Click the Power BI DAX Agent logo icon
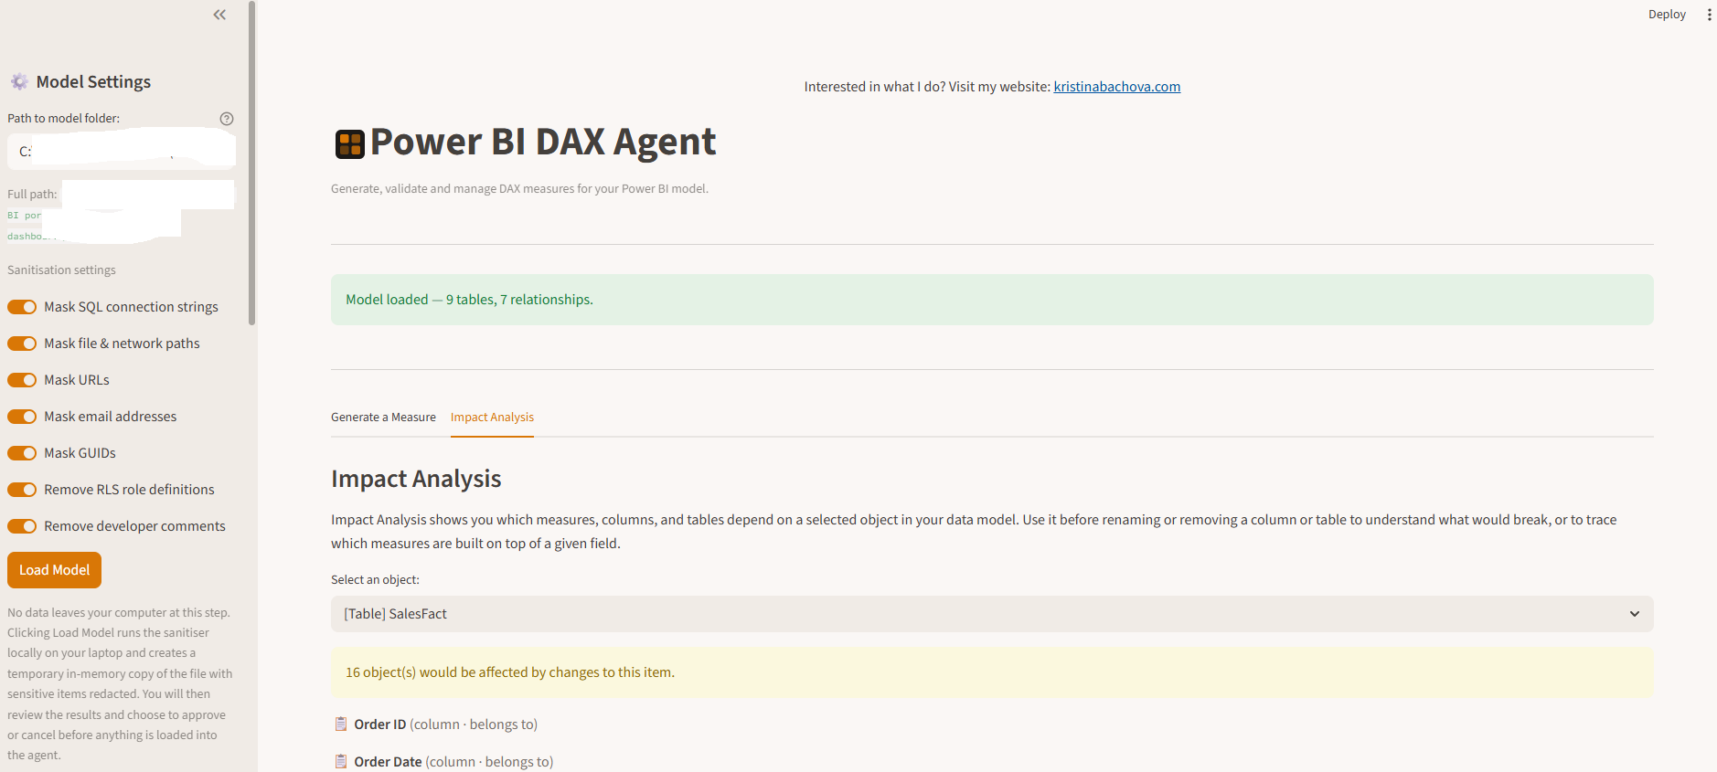The image size is (1717, 772). pyautogui.click(x=349, y=143)
